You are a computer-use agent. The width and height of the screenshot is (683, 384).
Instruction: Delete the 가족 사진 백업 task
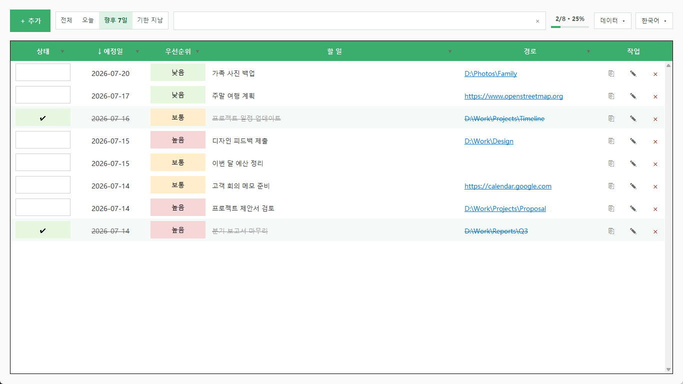[655, 74]
